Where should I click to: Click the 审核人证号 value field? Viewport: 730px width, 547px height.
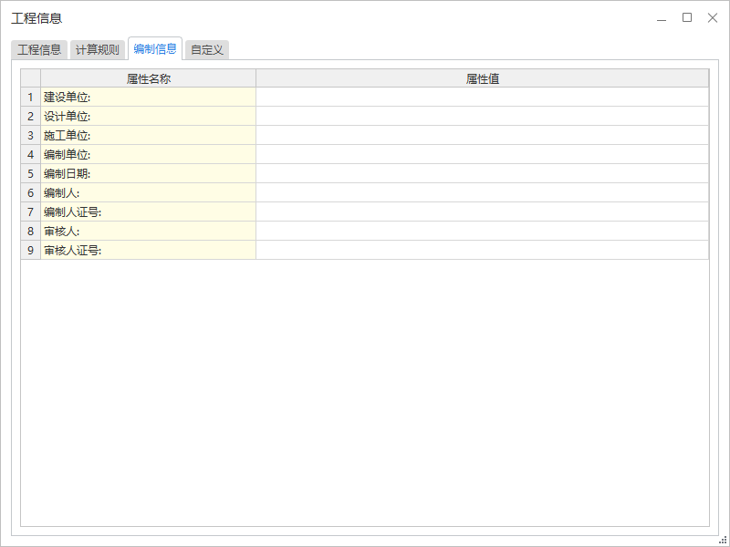pos(483,250)
